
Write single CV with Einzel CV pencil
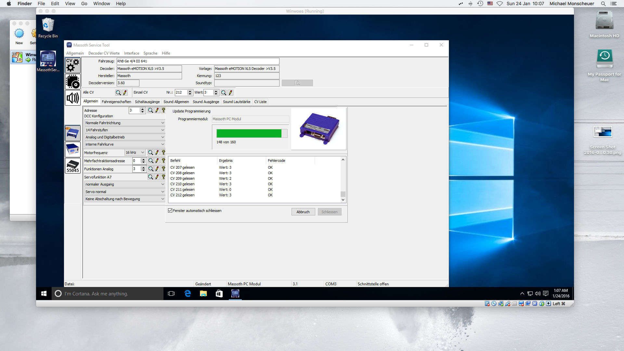click(230, 93)
